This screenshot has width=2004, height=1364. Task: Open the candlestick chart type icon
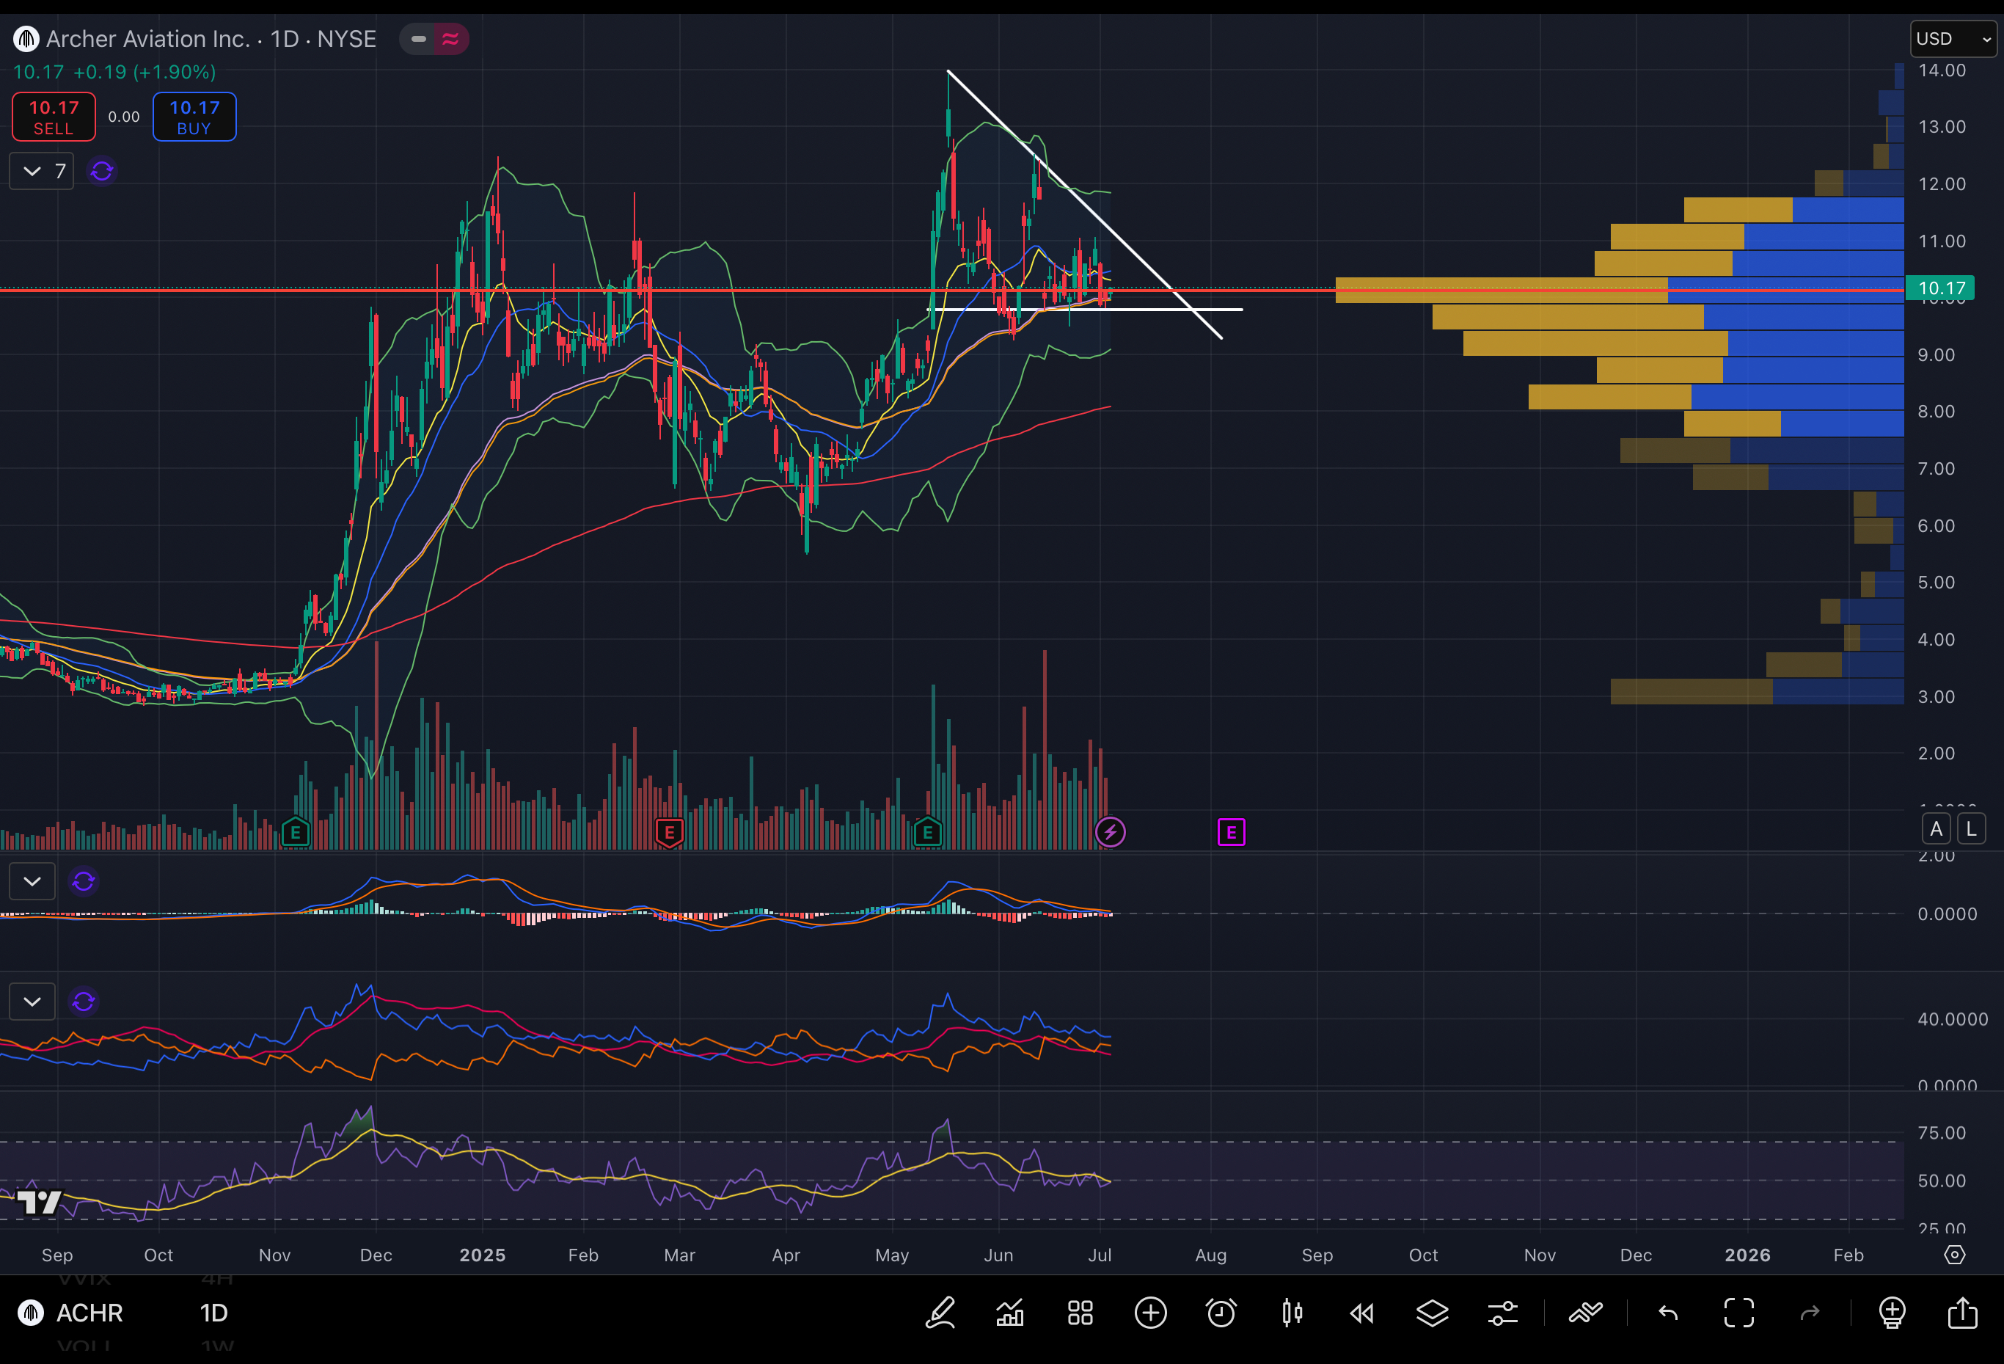[x=1292, y=1313]
